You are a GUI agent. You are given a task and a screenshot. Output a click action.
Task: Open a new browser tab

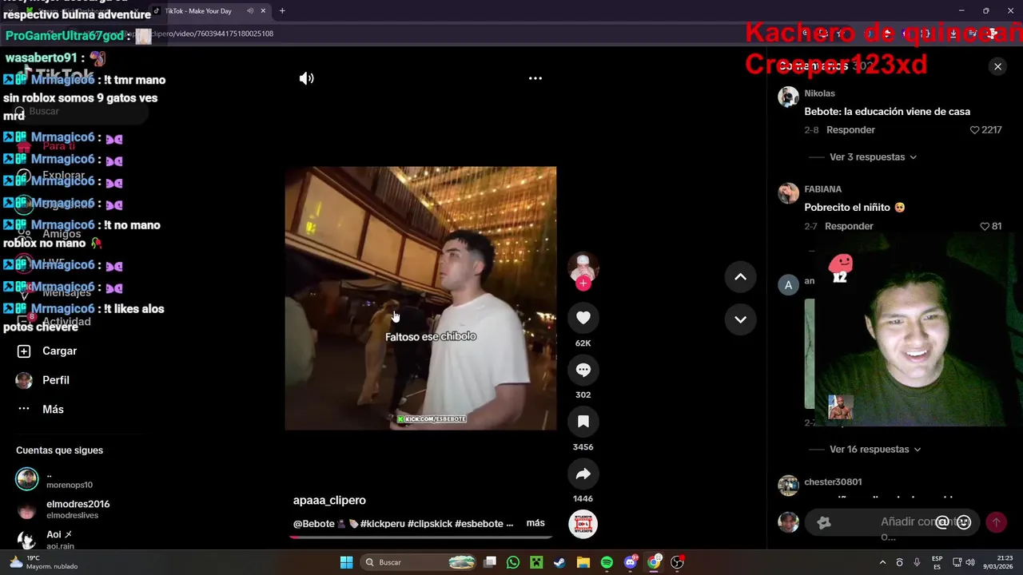(282, 11)
